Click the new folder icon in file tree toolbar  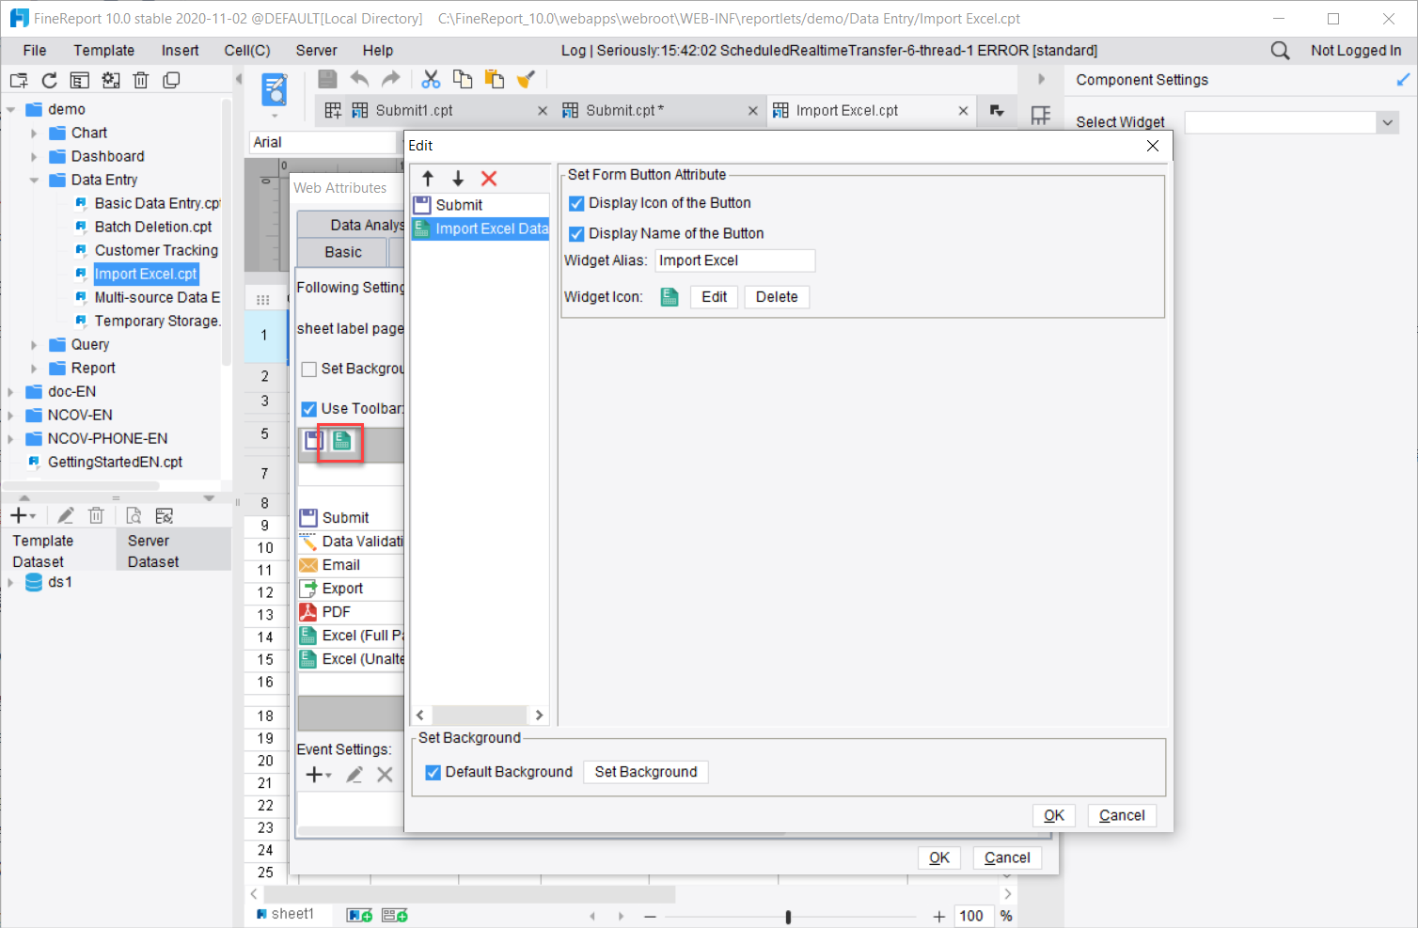(19, 80)
